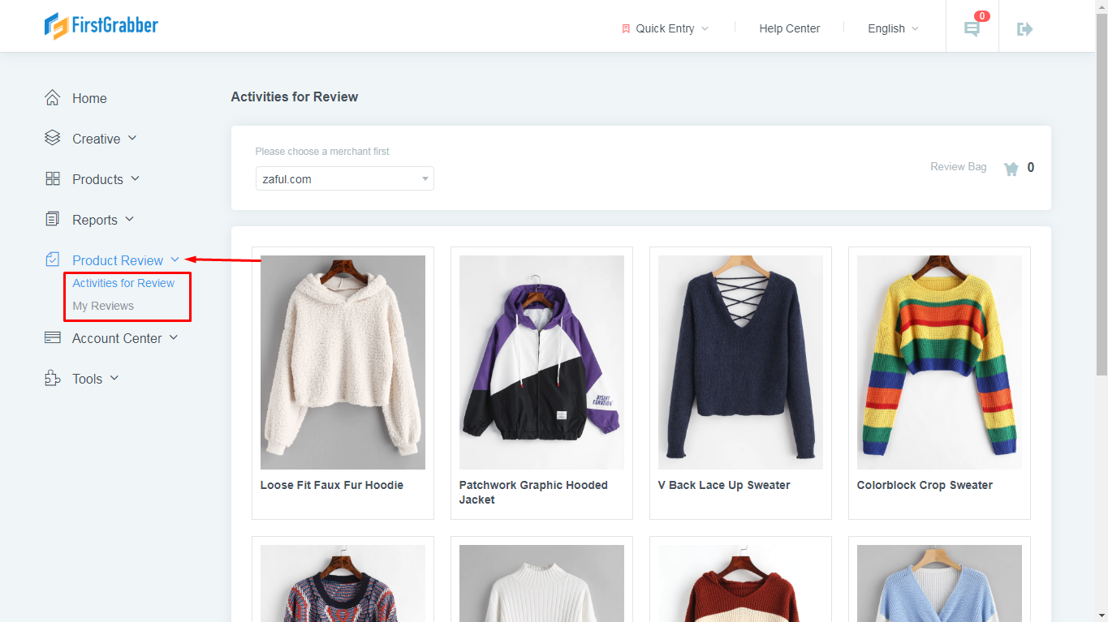
Task: Expand the Creative menu chevron
Action: (x=132, y=138)
